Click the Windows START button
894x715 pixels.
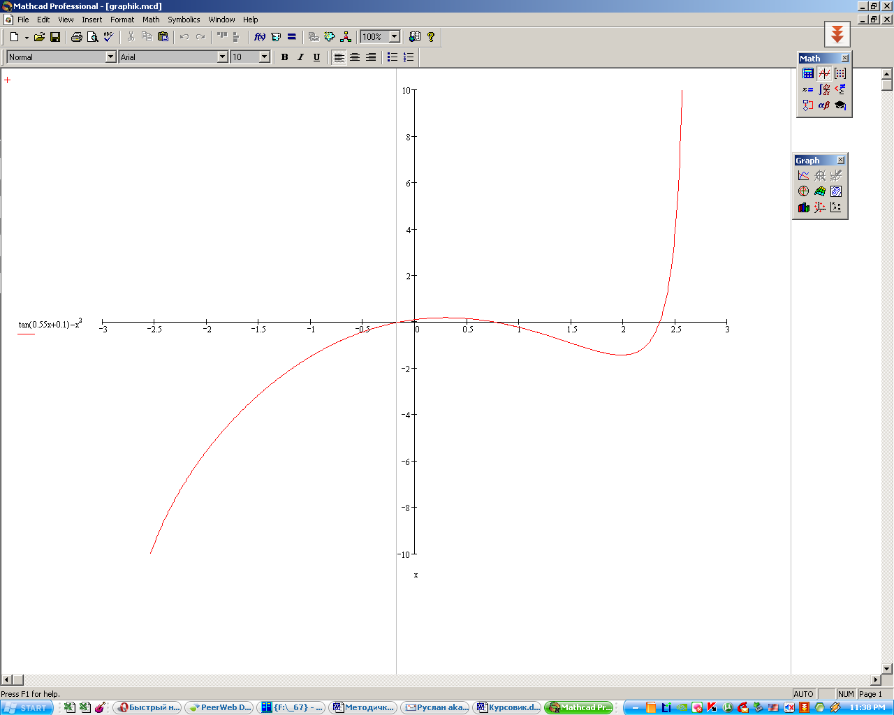pyautogui.click(x=27, y=707)
